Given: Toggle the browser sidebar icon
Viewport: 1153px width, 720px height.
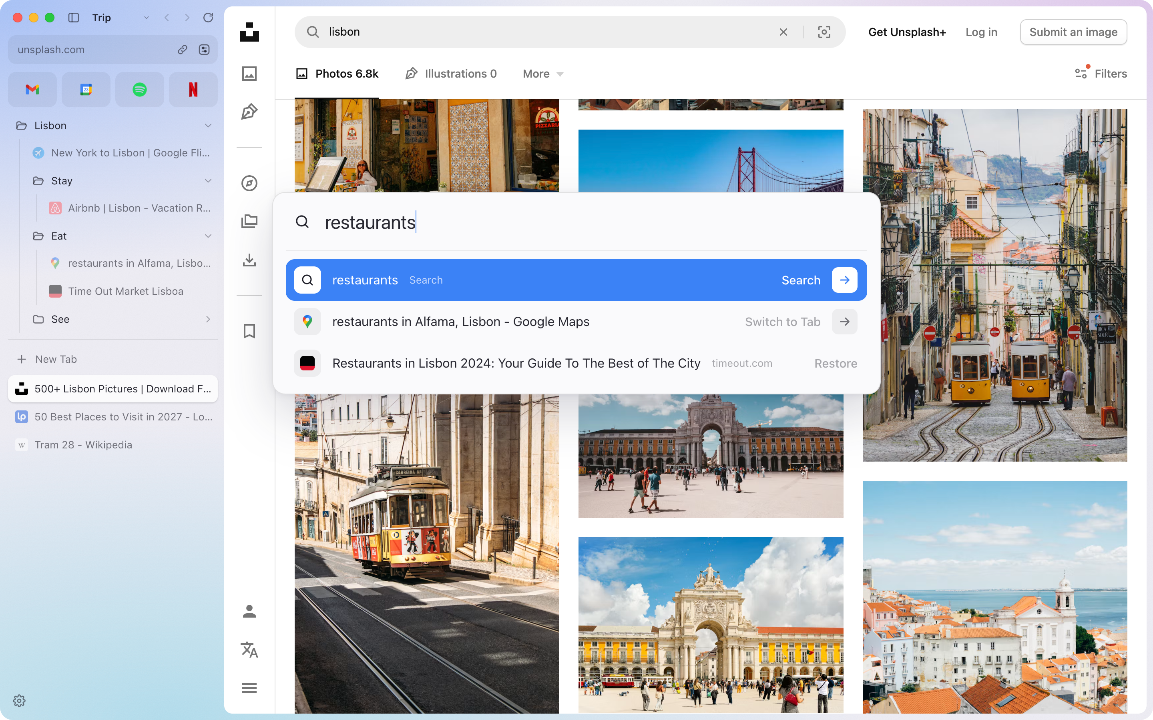Looking at the screenshot, I should coord(74,18).
